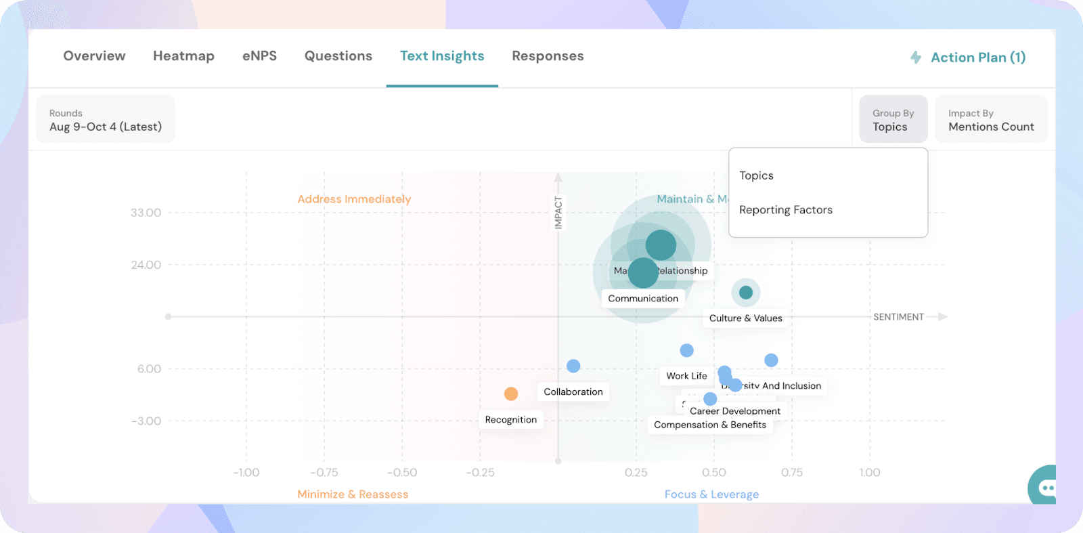Choose Reporting Factors from the dropdown list
1083x533 pixels.
click(785, 210)
